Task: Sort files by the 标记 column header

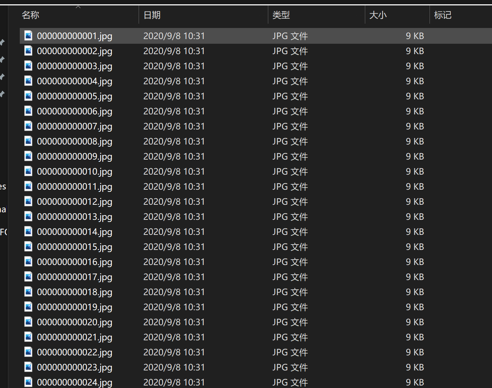Action: (442, 15)
